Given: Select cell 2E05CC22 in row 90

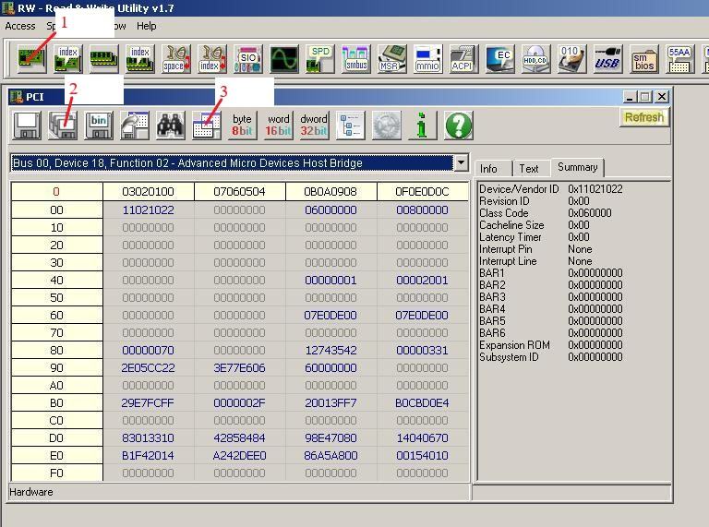Looking at the screenshot, I should [x=149, y=368].
